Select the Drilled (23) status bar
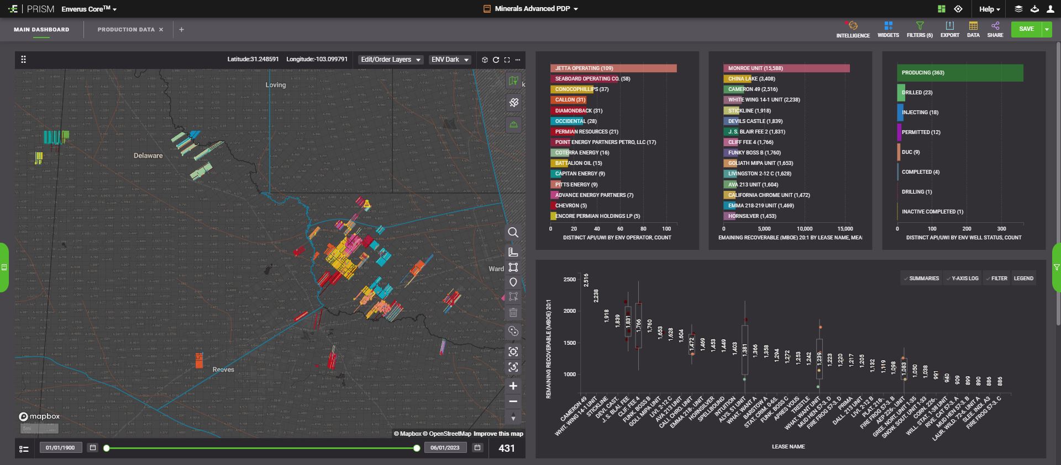Viewport: 1061px width, 465px height. (901, 93)
